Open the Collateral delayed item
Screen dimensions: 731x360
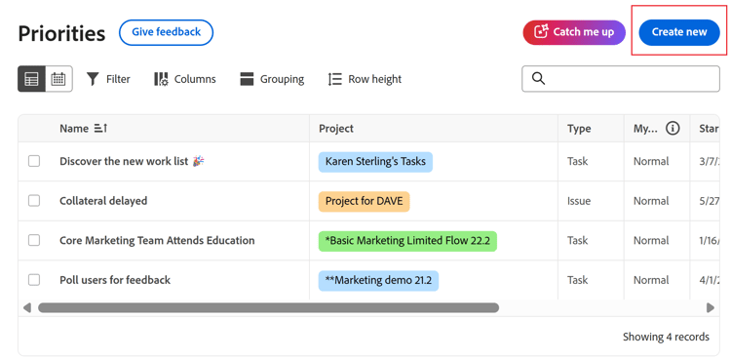(103, 201)
